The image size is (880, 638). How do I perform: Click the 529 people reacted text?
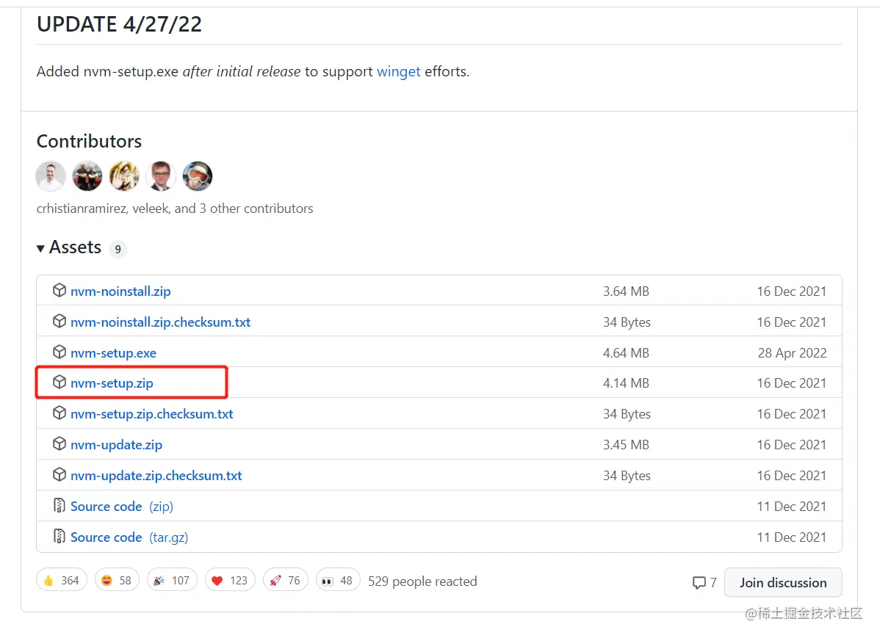[422, 581]
